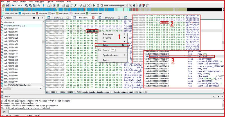The height and width of the screenshot is (117, 225).
Task: Click inside the navigation band overview
Action: click(x=113, y=10)
